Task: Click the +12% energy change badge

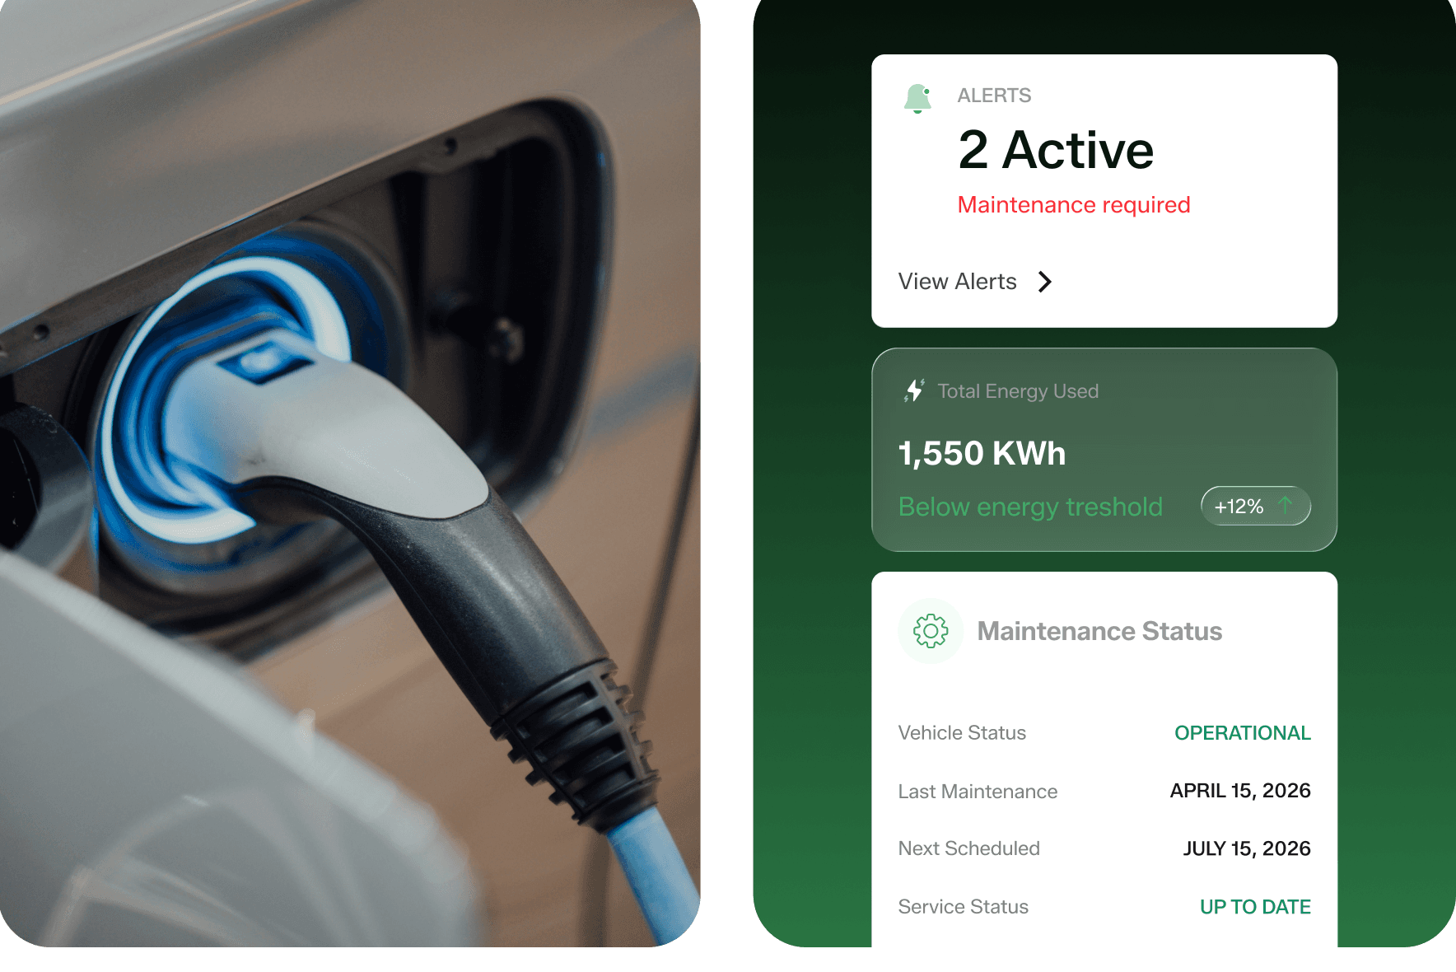Action: 1256,506
